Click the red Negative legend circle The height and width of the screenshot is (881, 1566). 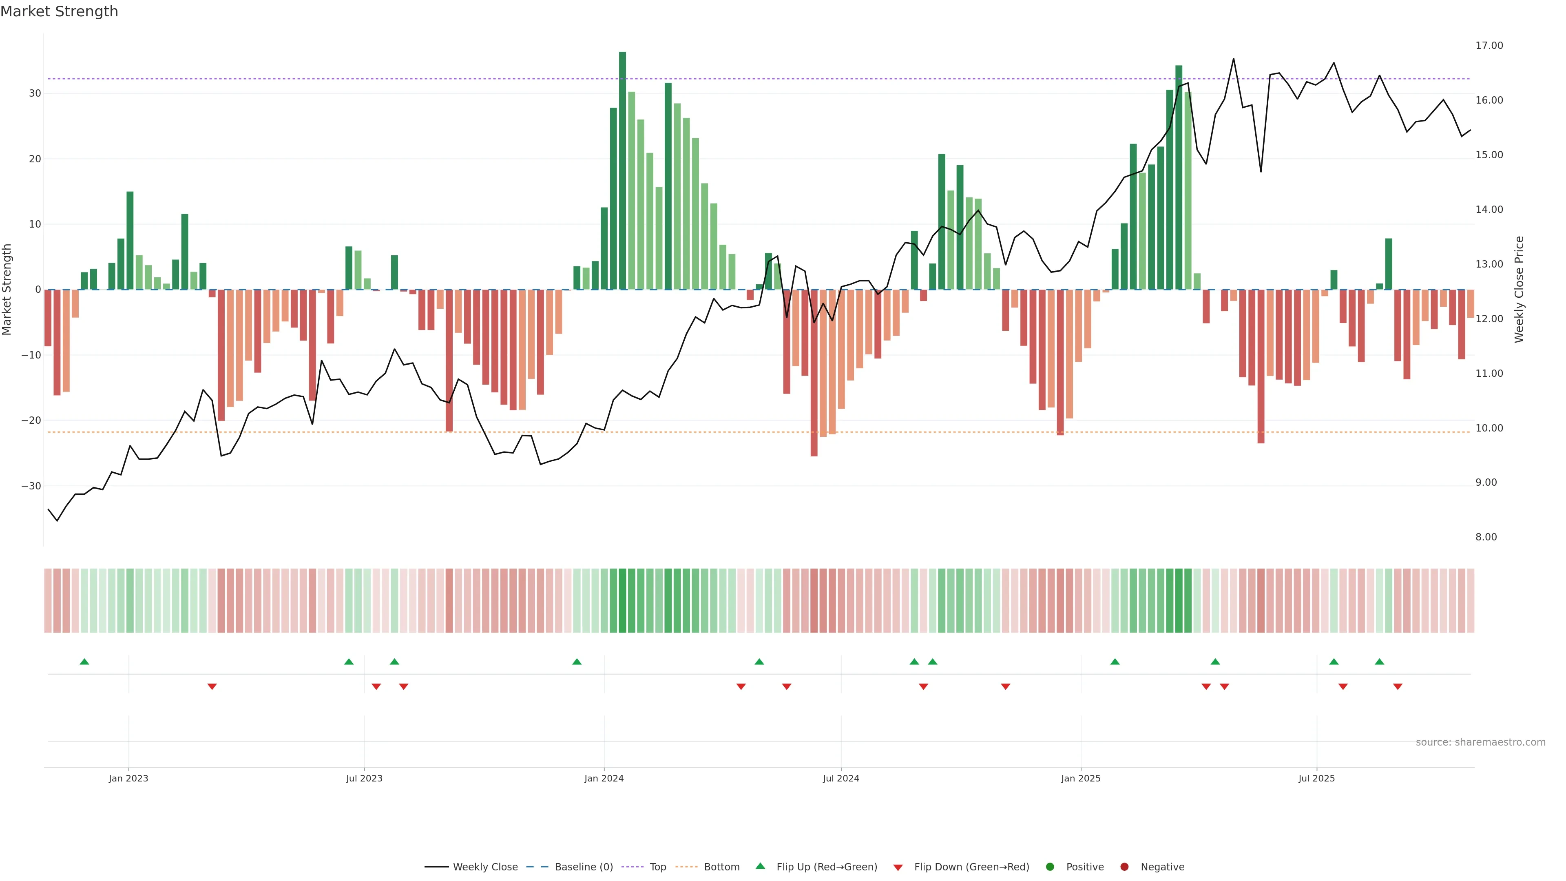click(1124, 867)
